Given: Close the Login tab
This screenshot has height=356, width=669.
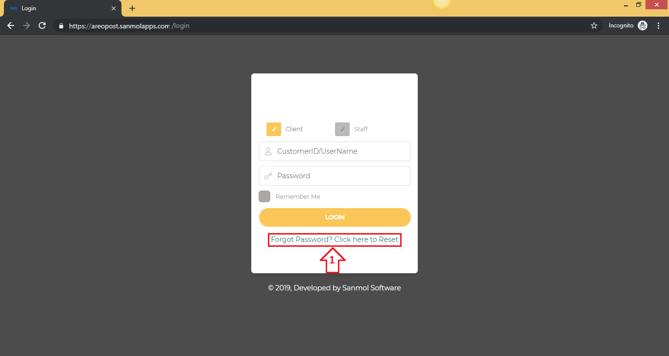Looking at the screenshot, I should (114, 8).
